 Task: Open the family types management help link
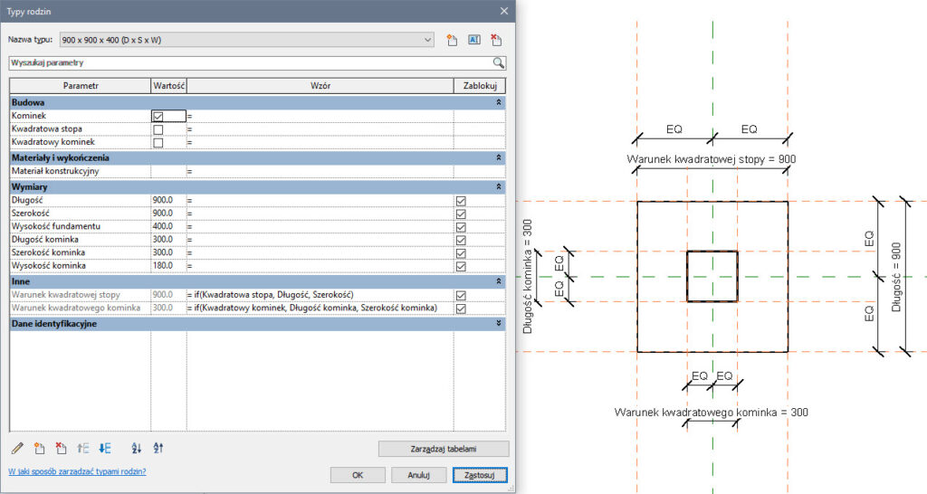pyautogui.click(x=77, y=472)
